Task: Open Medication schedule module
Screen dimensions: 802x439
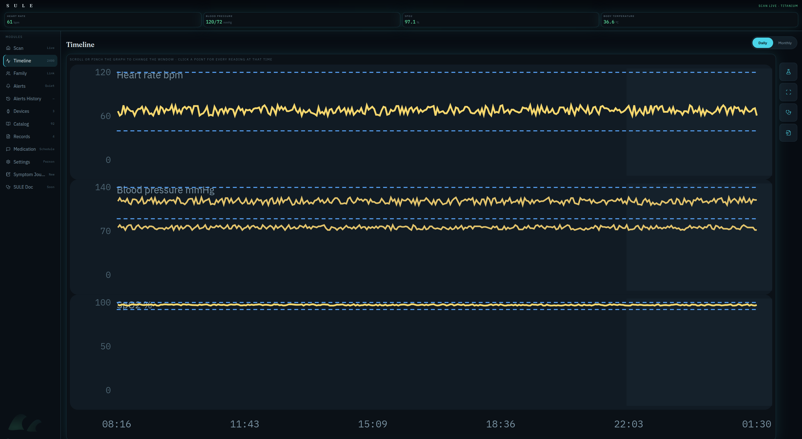Action: [x=30, y=149]
